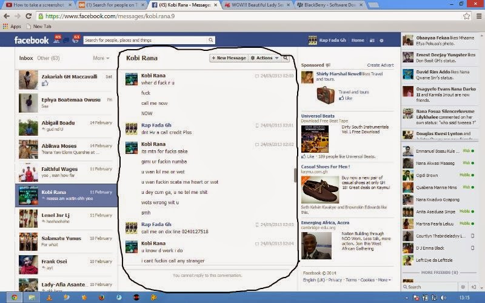
Task: Open Chrome from the Windows taskbar
Action: coord(14,298)
